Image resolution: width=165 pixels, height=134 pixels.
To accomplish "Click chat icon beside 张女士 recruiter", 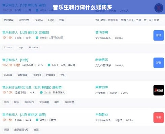I will (x=49, y=65).
